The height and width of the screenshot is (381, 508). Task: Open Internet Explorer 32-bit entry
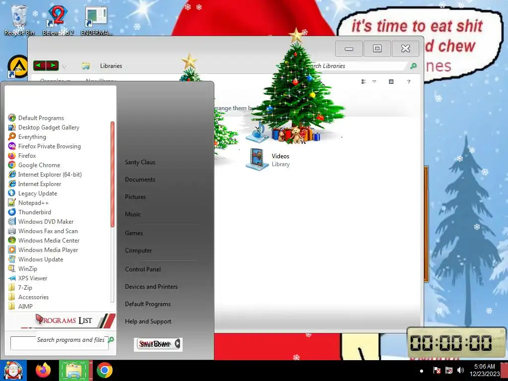[x=34, y=184]
